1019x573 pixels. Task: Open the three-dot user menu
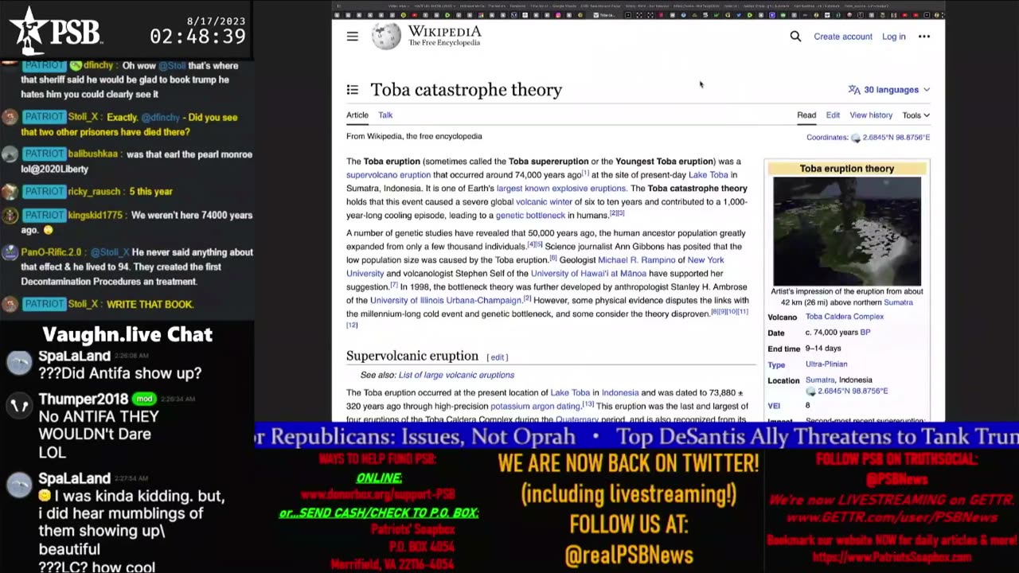click(x=923, y=37)
